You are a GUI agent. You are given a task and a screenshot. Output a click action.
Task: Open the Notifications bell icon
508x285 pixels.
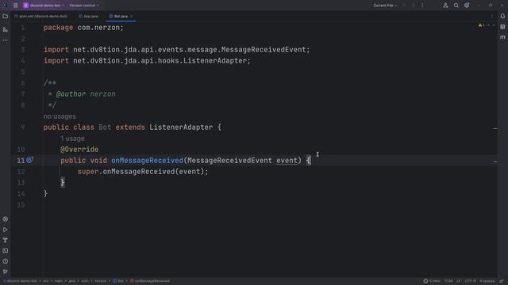(502, 16)
